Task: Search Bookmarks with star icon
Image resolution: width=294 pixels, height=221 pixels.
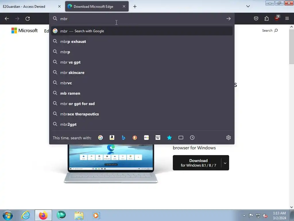Action: (x=169, y=138)
